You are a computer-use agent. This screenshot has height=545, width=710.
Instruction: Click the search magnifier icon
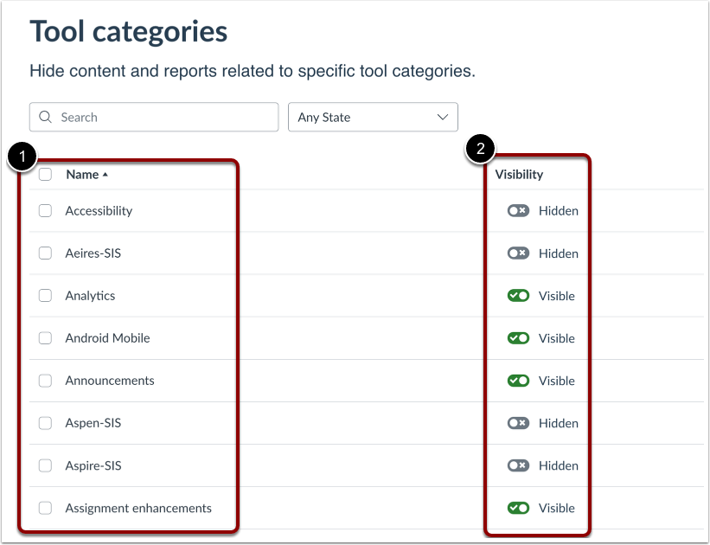tap(46, 117)
